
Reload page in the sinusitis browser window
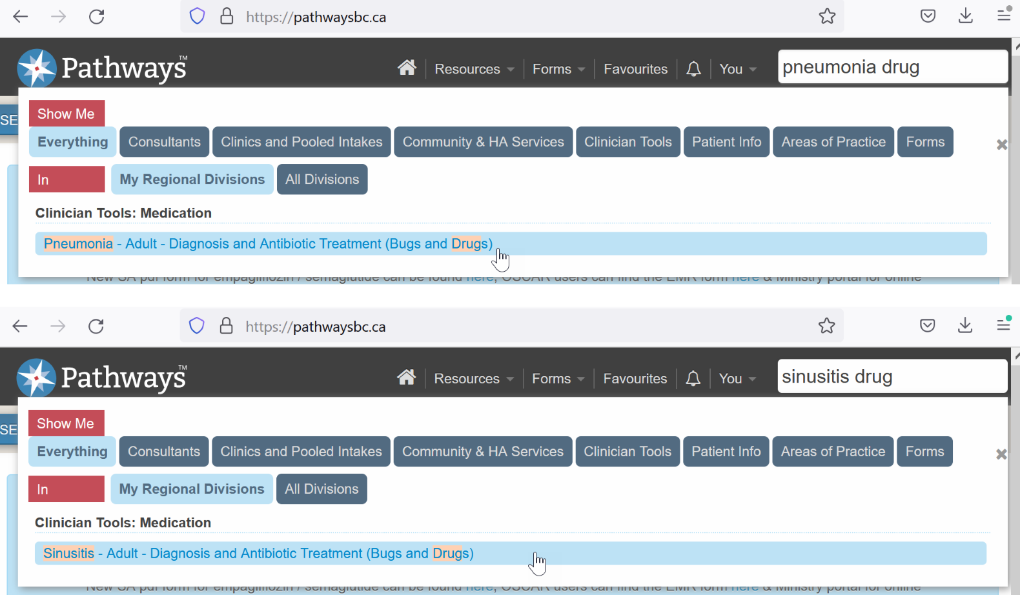(x=96, y=327)
